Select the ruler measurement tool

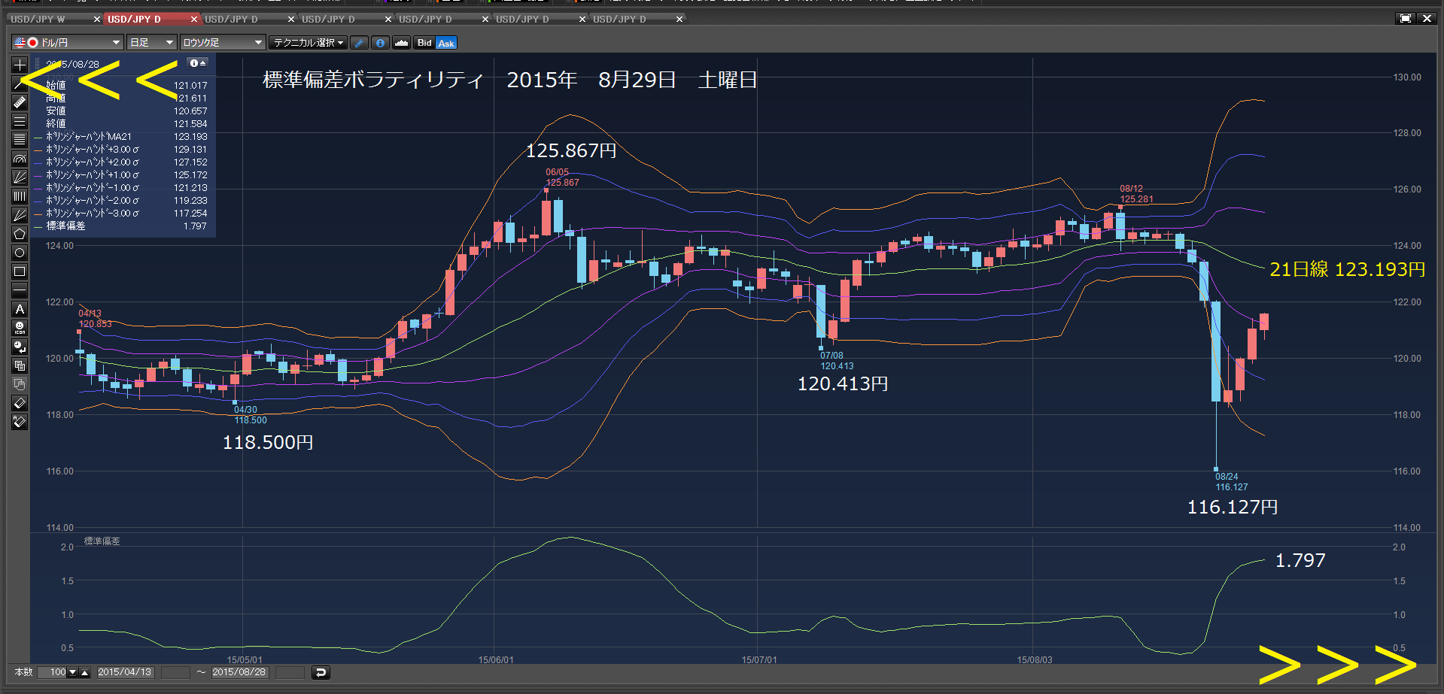(x=20, y=102)
